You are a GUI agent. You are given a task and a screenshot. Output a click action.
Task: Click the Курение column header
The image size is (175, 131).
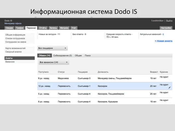click(164, 72)
